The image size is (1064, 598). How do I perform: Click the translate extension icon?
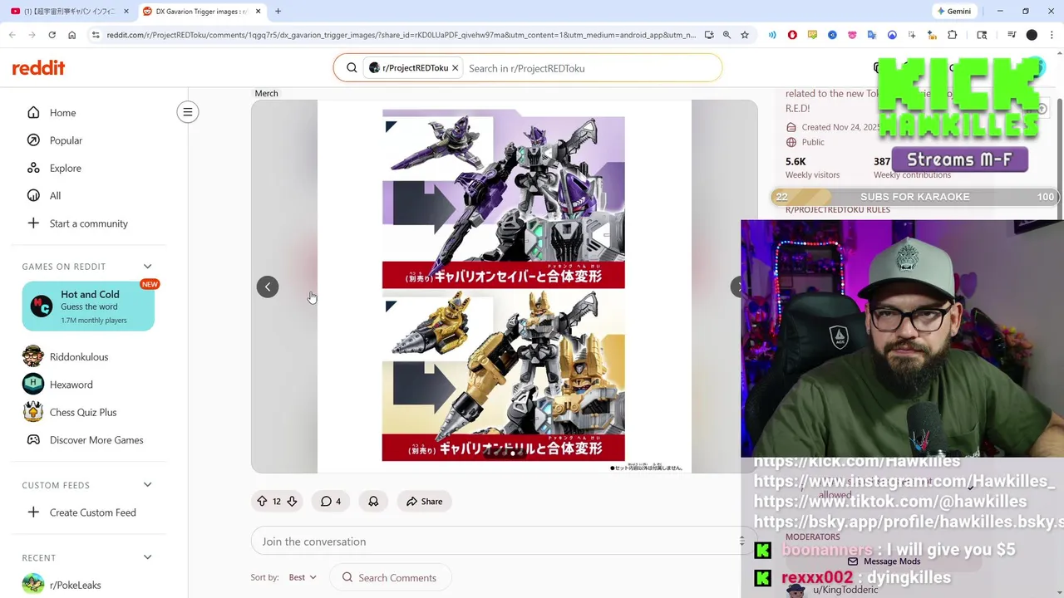(872, 35)
